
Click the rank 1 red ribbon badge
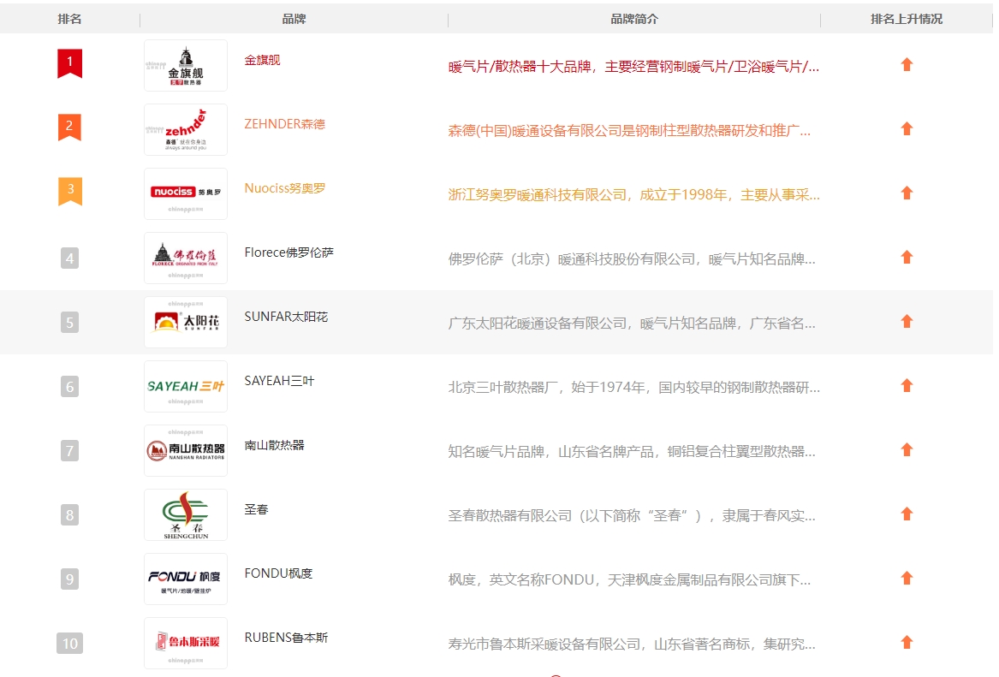[69, 63]
